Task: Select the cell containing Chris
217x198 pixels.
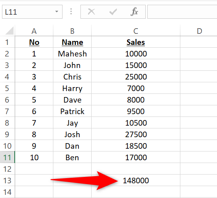Action: [72, 77]
